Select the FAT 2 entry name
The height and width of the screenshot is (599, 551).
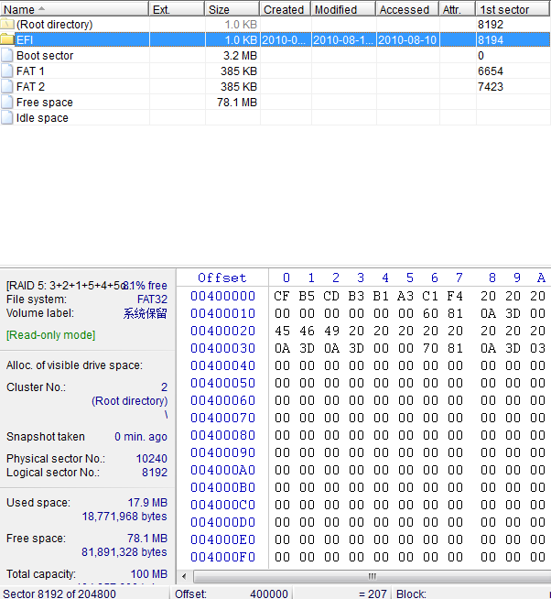[30, 87]
